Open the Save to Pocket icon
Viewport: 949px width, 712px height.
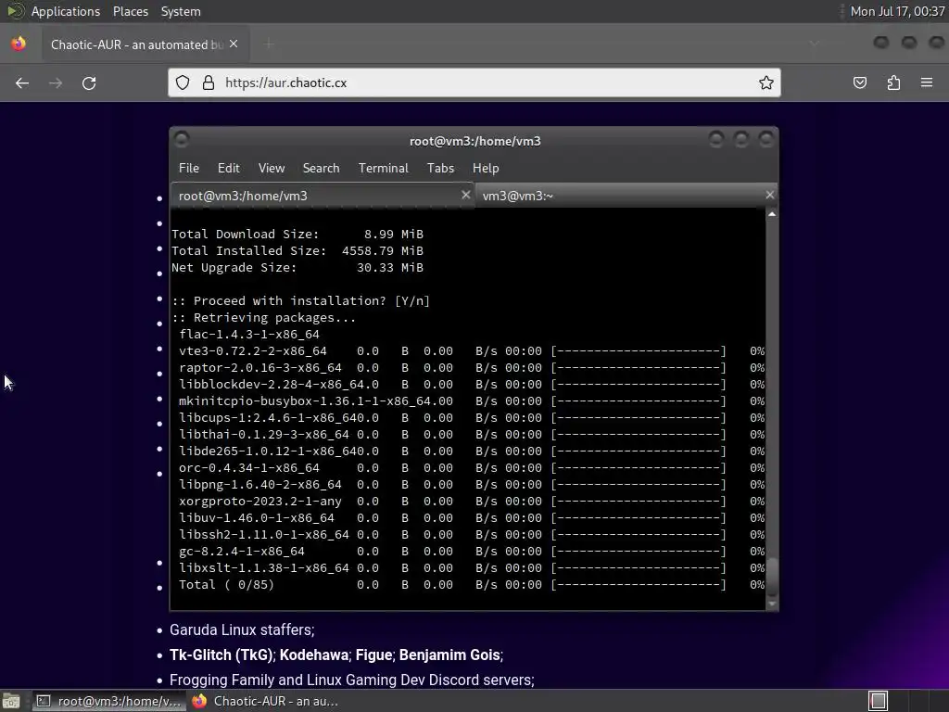860,83
